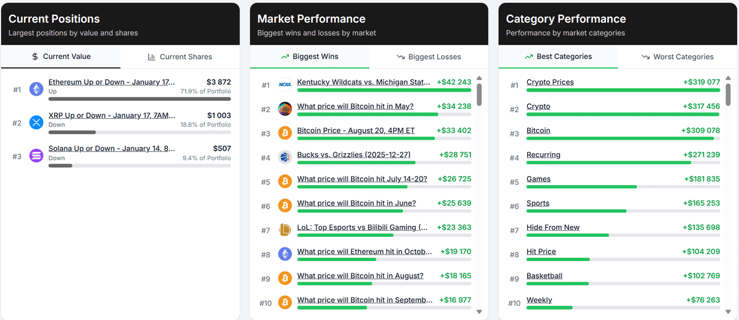
Task: Open the Crypto category link
Action: (538, 106)
